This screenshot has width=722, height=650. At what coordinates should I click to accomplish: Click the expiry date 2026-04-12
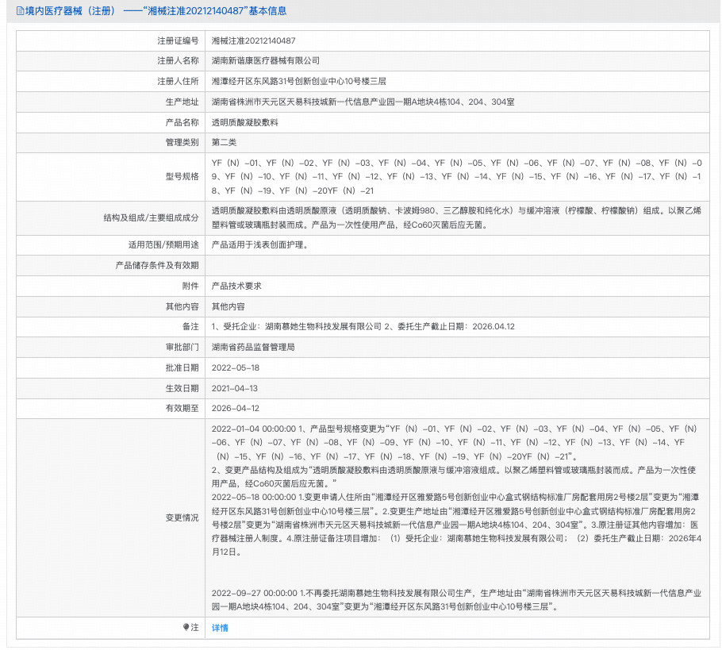coord(236,409)
